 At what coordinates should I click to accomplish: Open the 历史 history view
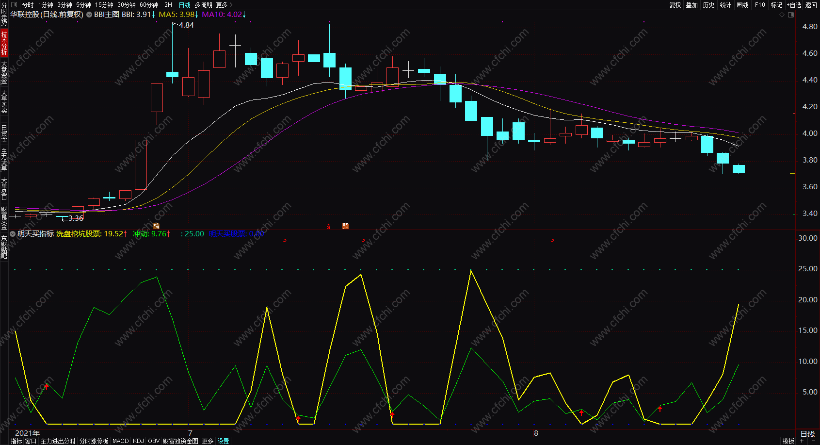tap(708, 5)
